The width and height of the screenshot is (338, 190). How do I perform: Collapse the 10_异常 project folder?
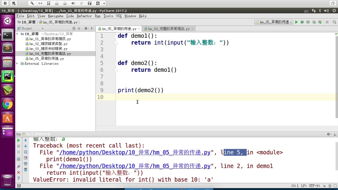click(17, 34)
